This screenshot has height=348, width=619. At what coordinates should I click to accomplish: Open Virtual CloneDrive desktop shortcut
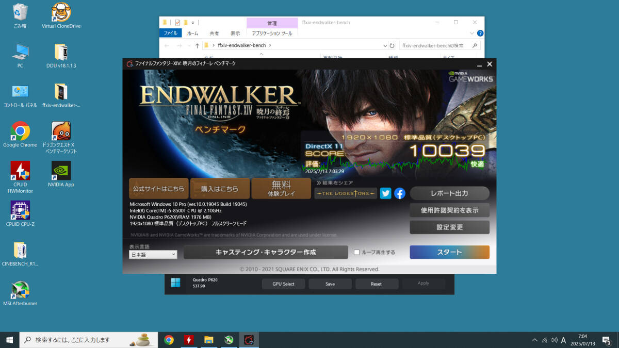(x=61, y=15)
